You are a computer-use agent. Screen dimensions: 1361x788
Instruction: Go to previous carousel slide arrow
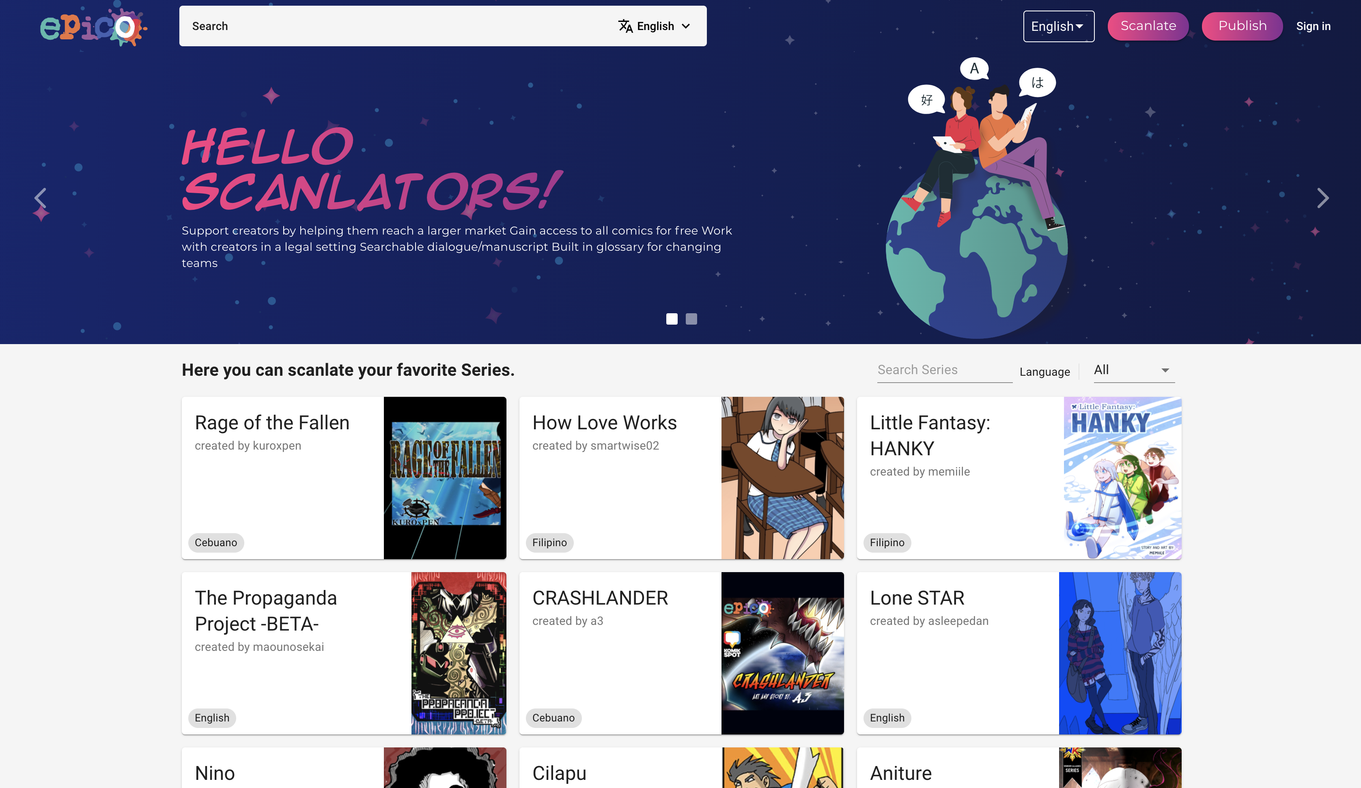pos(41,198)
